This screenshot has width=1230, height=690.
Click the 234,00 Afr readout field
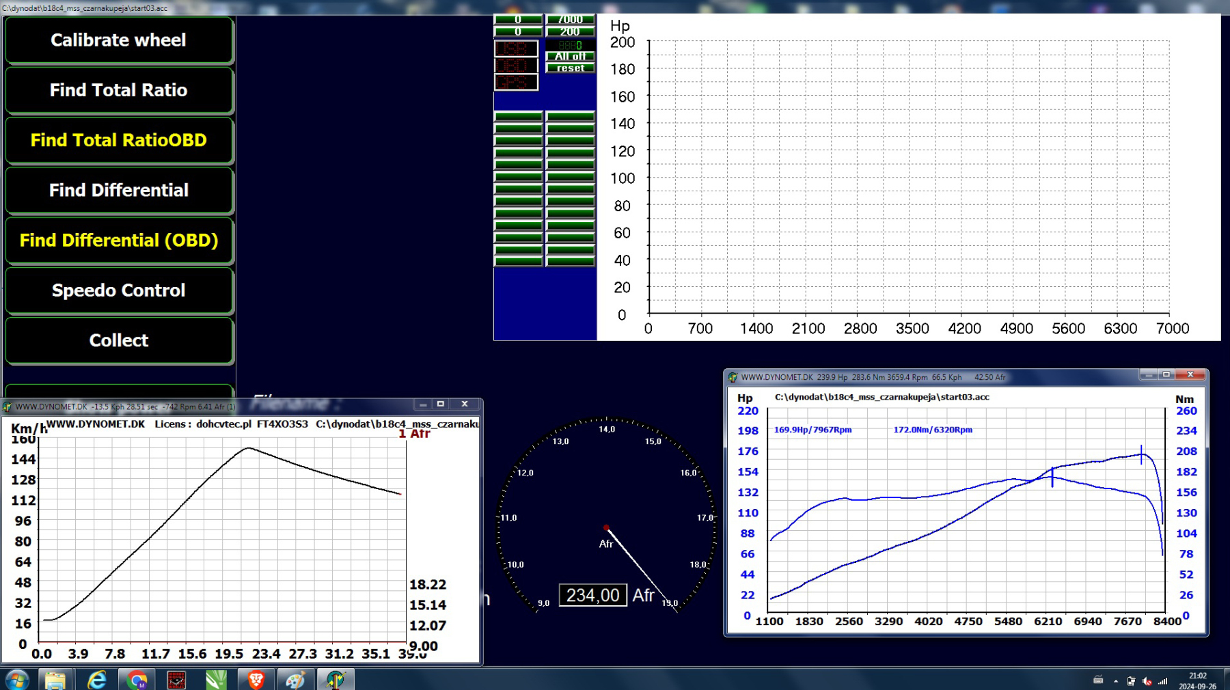592,595
